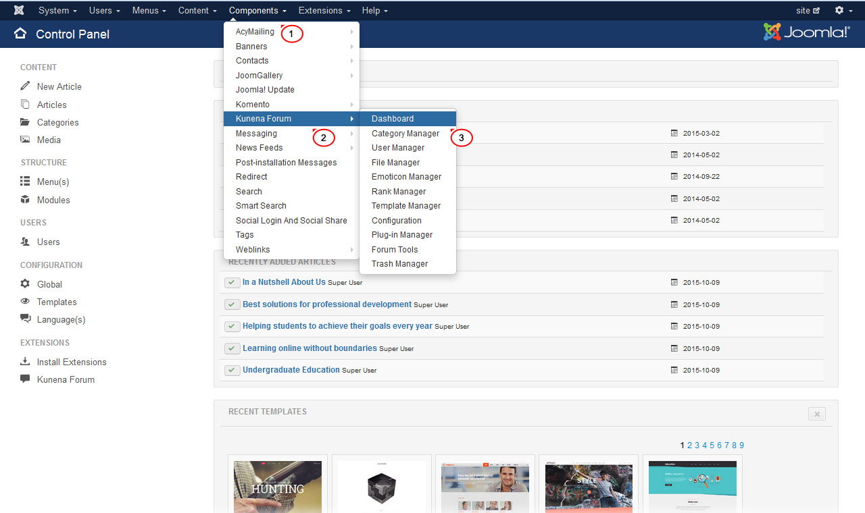Click the Control Panel home icon

pos(20,34)
